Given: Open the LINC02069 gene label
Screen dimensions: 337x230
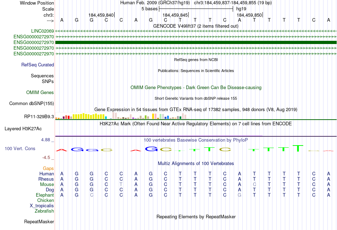Looking at the screenshot, I should (x=42, y=31).
